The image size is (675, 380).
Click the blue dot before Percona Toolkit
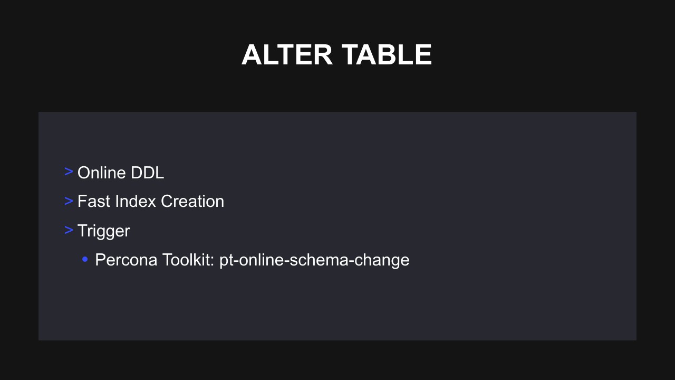click(x=85, y=259)
